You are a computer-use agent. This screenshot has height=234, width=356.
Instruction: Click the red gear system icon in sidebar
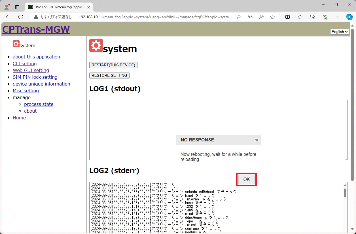click(x=16, y=44)
